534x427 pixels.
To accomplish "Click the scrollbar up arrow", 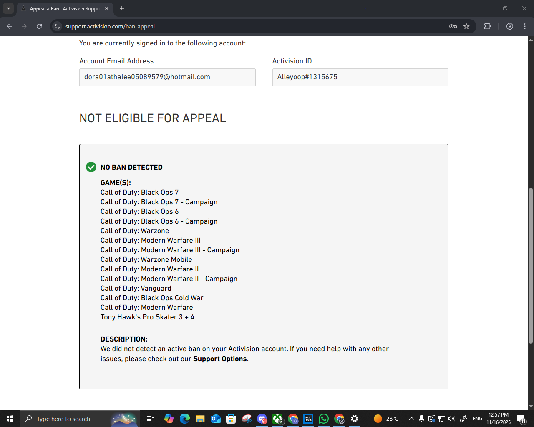I will (x=531, y=40).
